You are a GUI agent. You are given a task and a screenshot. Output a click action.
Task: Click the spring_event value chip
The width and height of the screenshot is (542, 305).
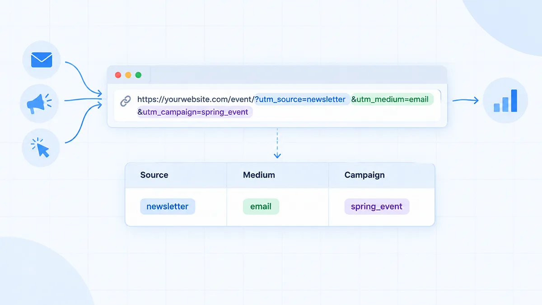click(377, 206)
